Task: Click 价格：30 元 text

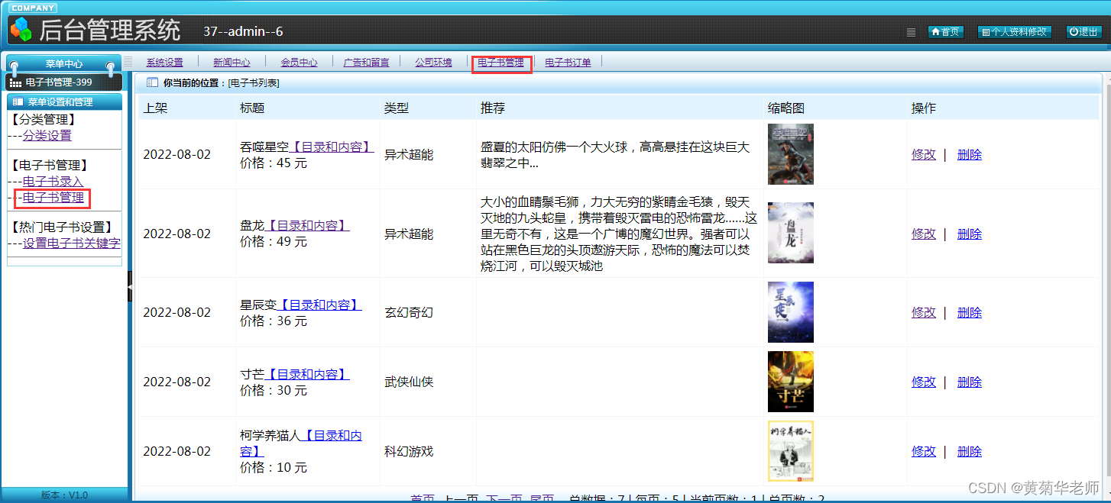Action: (274, 390)
